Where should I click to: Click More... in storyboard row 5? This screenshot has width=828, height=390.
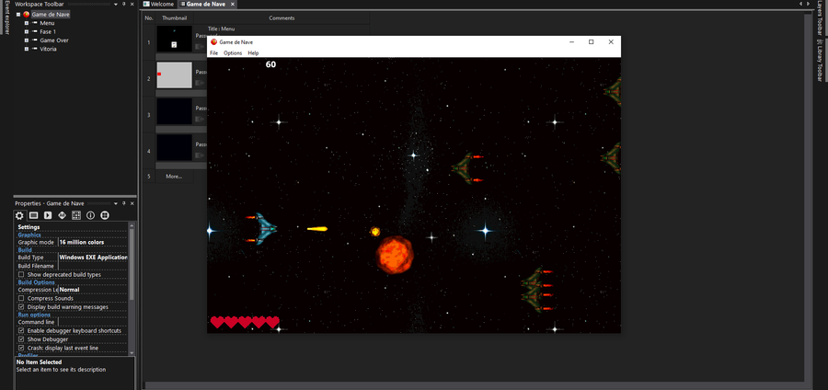174,177
